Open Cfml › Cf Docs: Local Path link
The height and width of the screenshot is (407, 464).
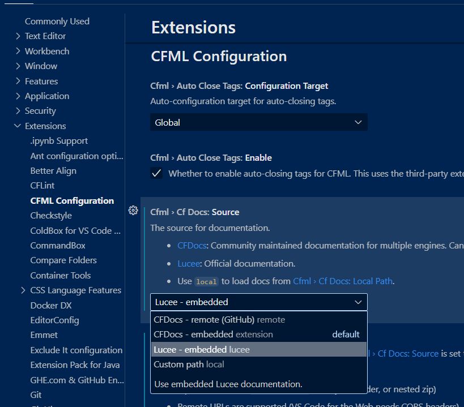(343, 281)
